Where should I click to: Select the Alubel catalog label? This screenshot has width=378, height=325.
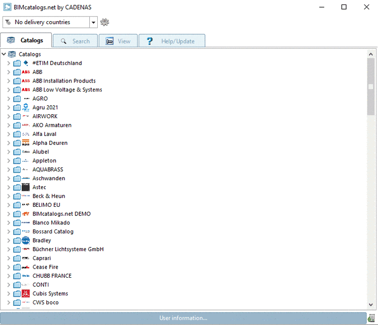pyautogui.click(x=40, y=152)
